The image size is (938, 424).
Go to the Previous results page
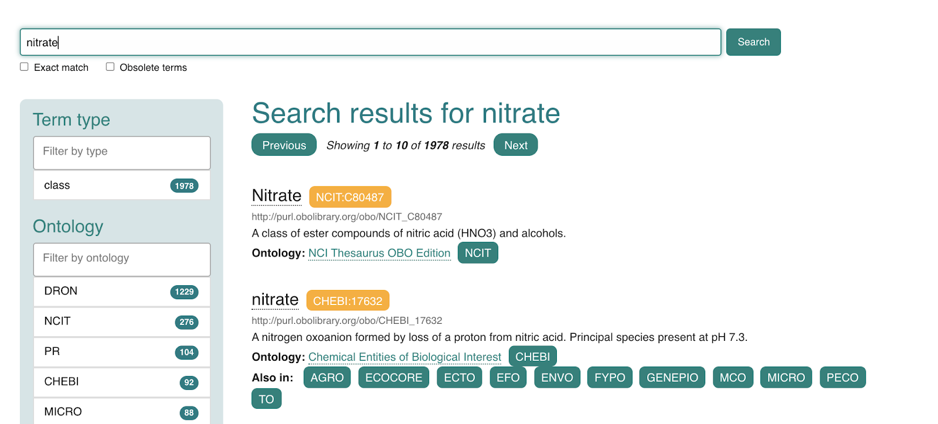pyautogui.click(x=284, y=145)
